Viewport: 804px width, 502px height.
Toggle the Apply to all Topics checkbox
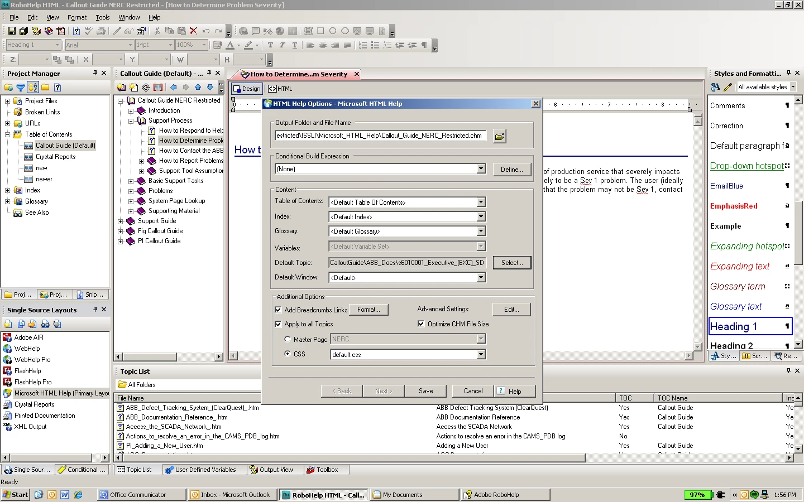[278, 324]
